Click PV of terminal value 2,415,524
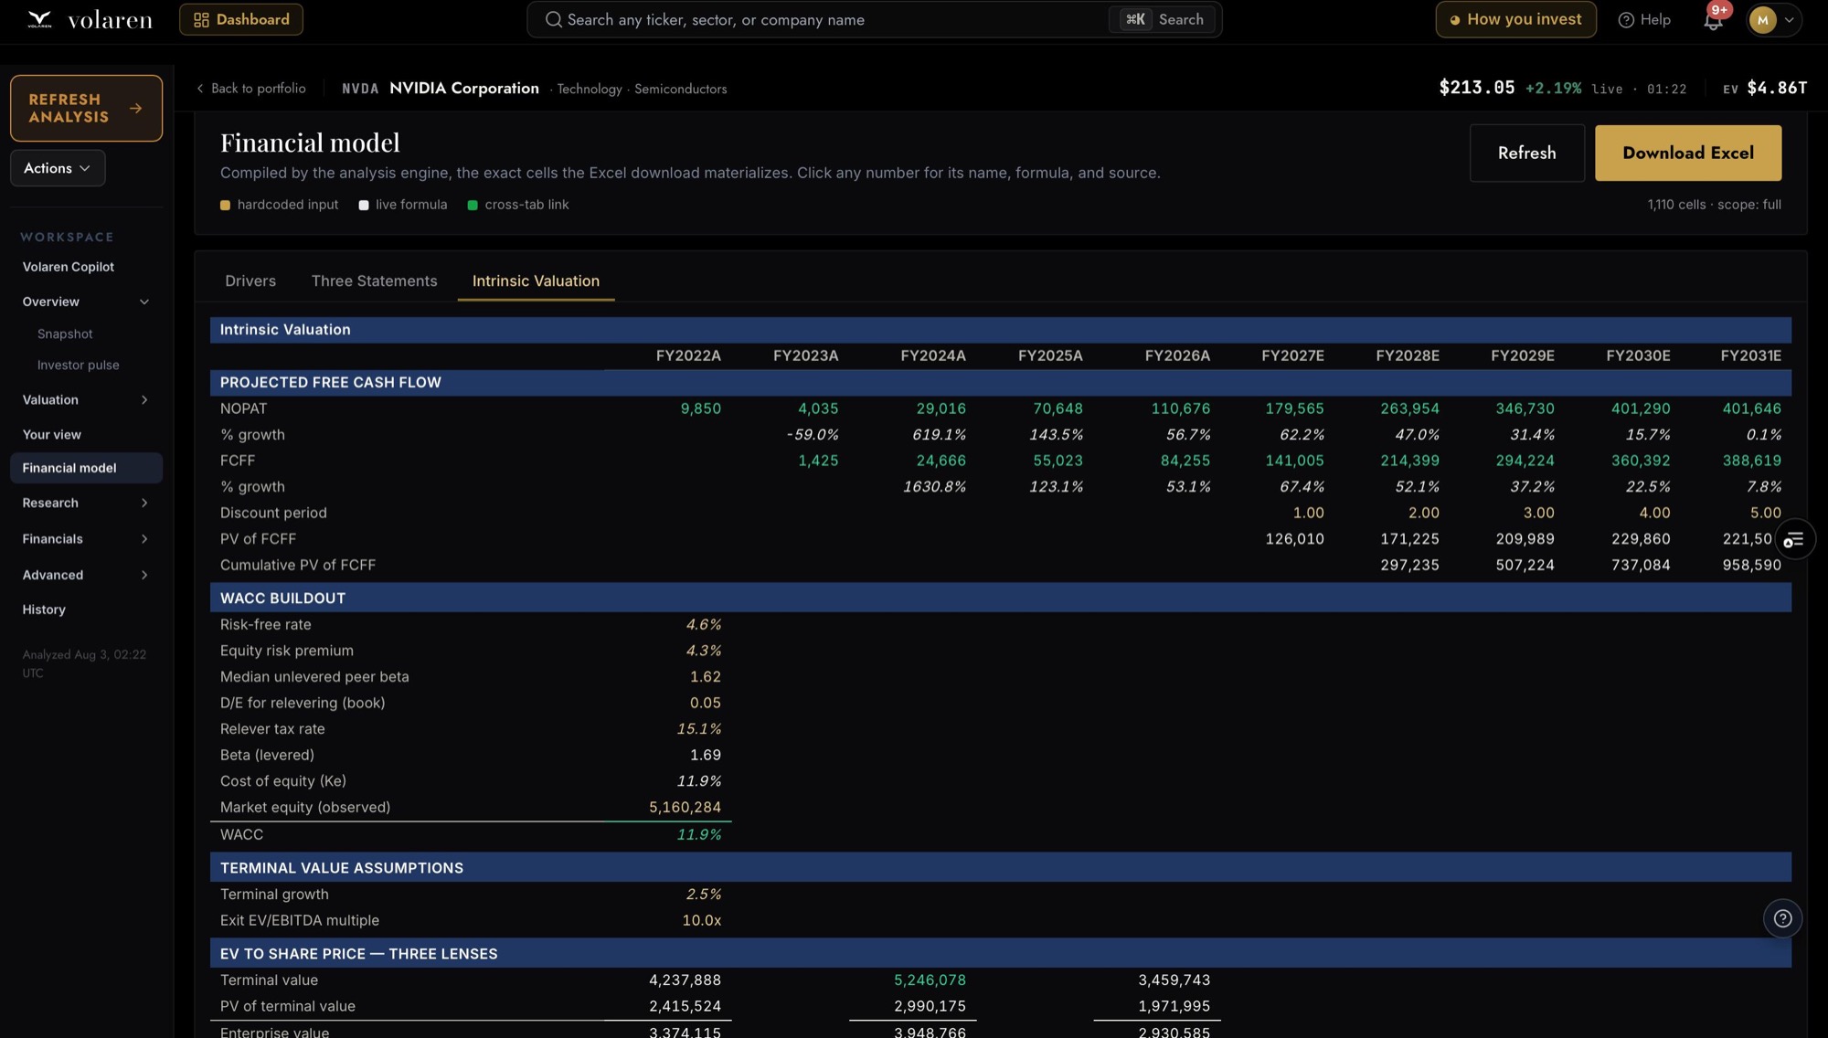 [x=685, y=1007]
